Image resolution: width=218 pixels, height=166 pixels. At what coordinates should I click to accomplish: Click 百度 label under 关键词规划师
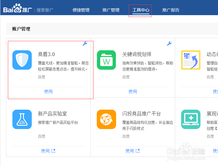[x=126, y=77]
